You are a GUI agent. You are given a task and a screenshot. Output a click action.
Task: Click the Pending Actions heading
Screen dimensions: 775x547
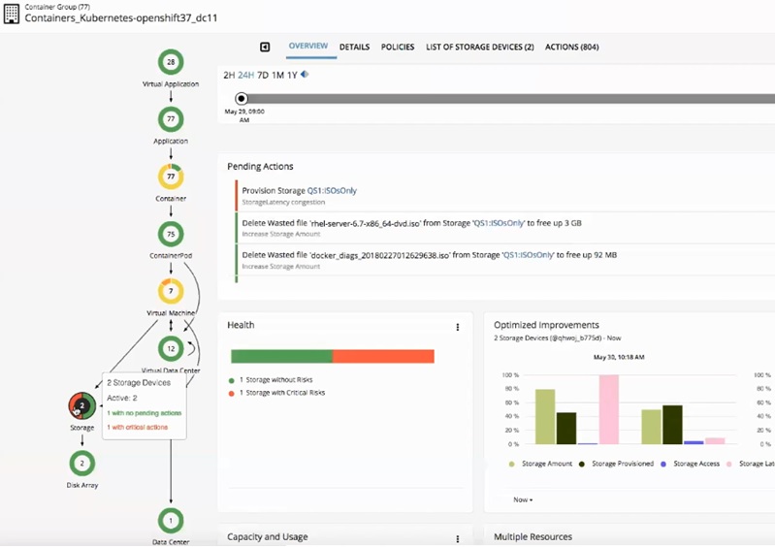(x=260, y=167)
